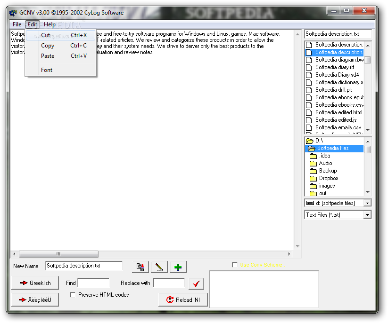
Task: Select the Softpedia files folder
Action: [335, 148]
